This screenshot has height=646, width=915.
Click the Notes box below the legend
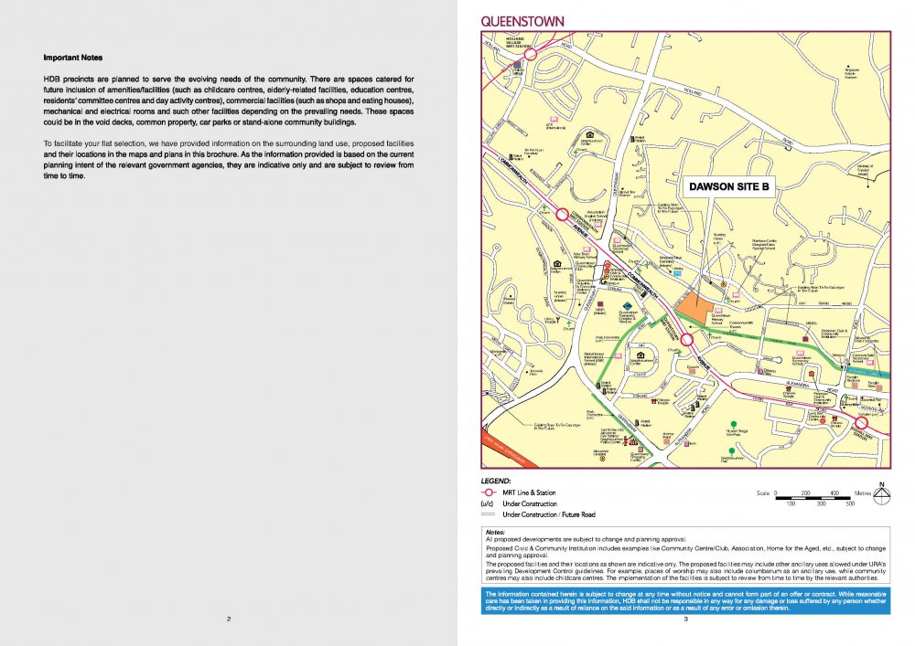[x=684, y=556]
